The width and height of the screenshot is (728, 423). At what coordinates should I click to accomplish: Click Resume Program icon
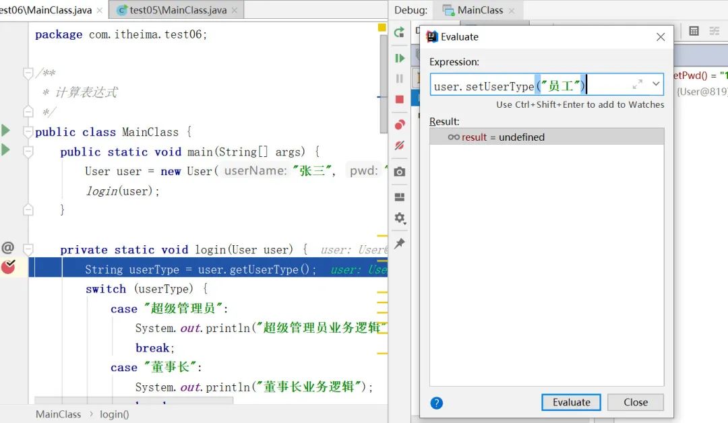pos(399,59)
